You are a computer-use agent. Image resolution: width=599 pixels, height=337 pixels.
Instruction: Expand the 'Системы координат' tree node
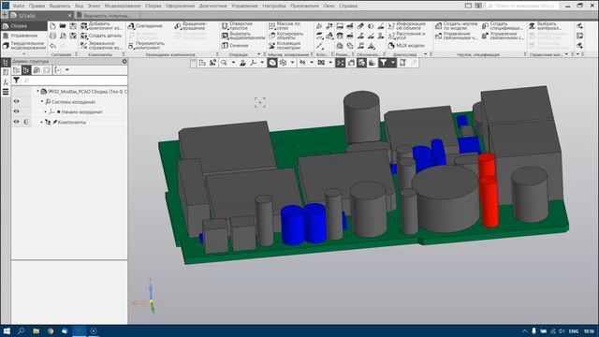pyautogui.click(x=42, y=102)
